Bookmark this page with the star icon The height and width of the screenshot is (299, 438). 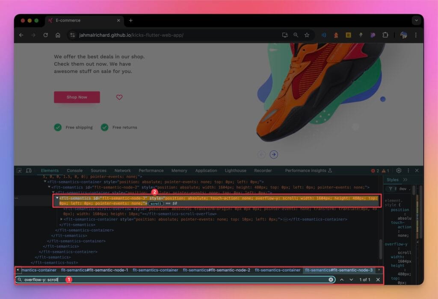pyautogui.click(x=307, y=35)
